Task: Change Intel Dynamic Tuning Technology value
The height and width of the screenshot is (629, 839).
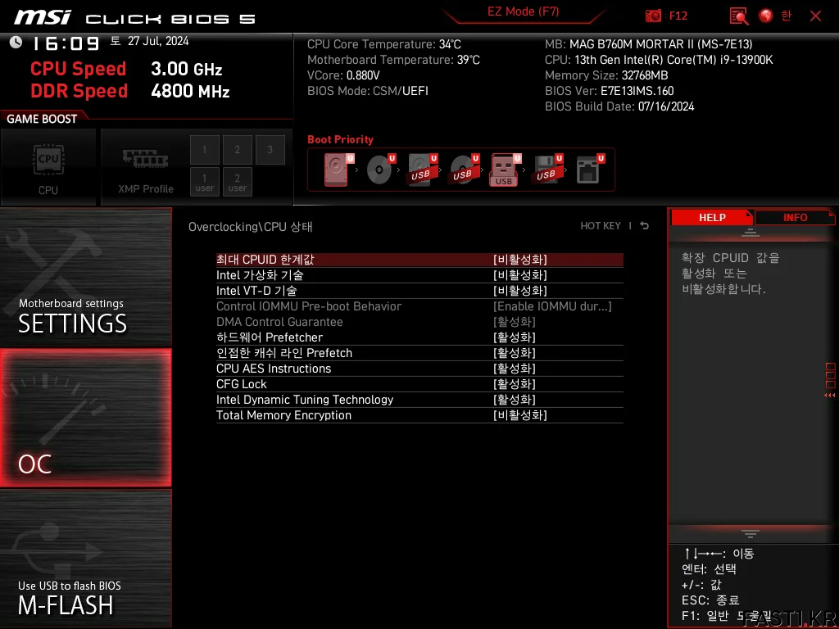Action: click(515, 400)
